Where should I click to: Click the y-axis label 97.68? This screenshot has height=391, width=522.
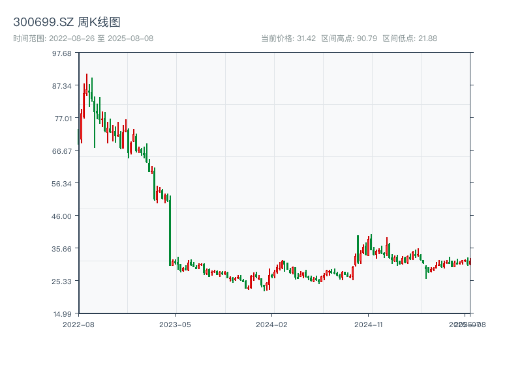tap(62, 53)
